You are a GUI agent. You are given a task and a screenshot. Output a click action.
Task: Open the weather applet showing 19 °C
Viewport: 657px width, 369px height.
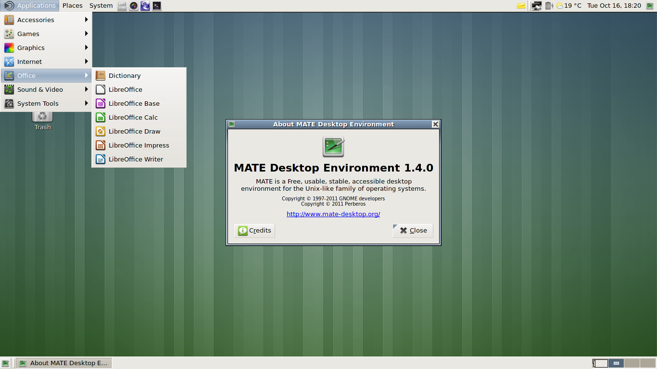569,6
